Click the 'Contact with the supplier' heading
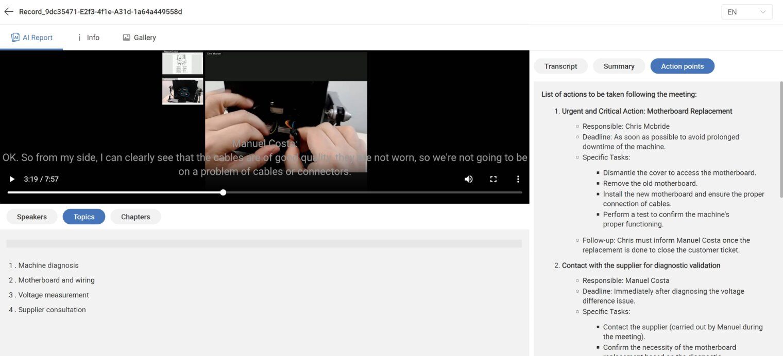 [x=641, y=265]
